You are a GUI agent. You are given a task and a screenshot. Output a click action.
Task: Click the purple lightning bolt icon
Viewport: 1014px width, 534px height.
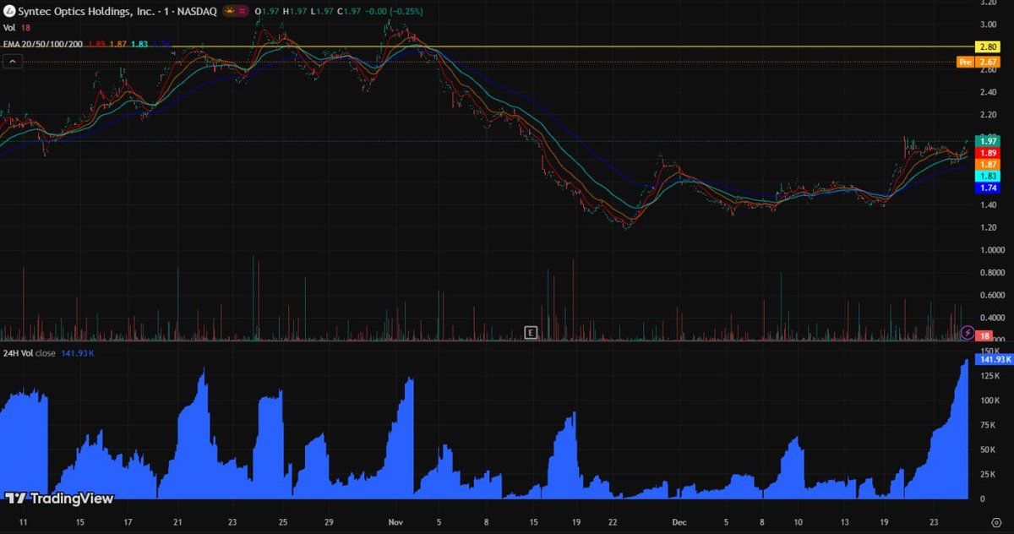[968, 333]
